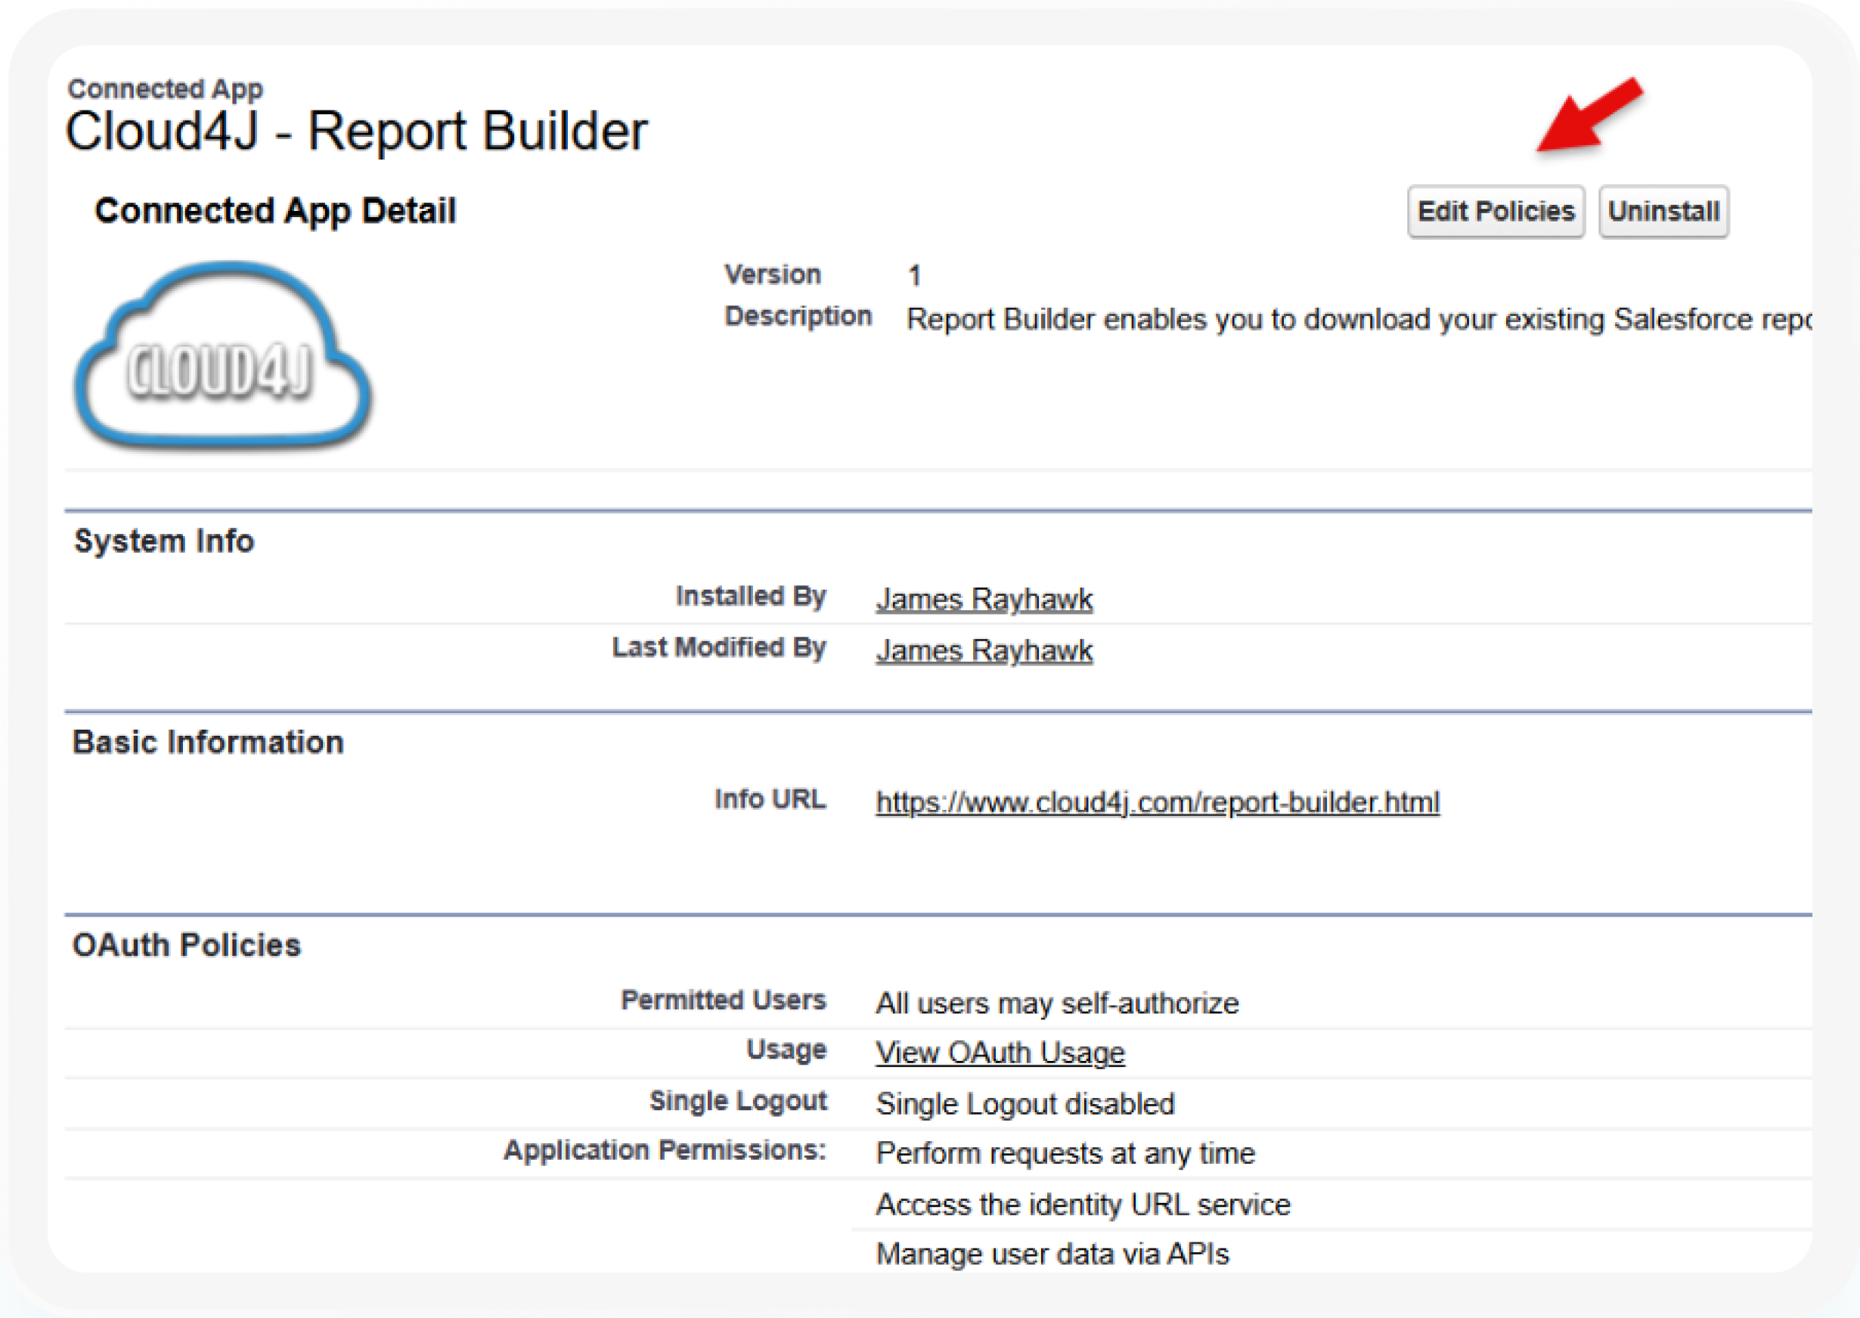Select the Connected App Detail heading

(x=275, y=210)
